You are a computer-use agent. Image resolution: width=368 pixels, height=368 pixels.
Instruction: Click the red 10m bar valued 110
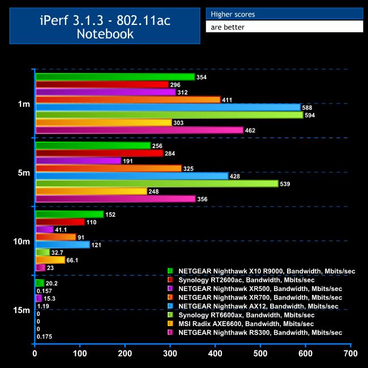tap(60, 222)
